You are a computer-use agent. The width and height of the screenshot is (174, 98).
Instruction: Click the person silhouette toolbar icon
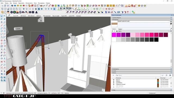tap(36, 12)
